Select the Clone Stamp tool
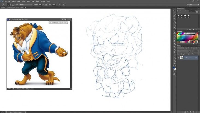The width and height of the screenshot is (200, 113). click(x=174, y=33)
